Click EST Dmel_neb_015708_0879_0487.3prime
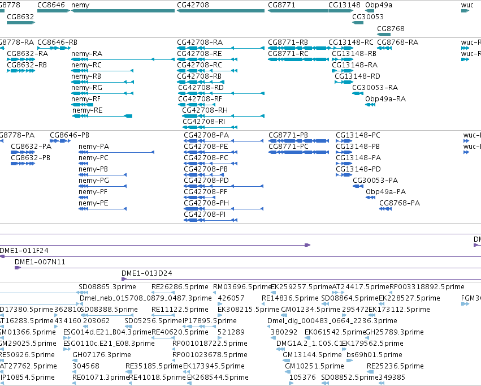 point(146,298)
